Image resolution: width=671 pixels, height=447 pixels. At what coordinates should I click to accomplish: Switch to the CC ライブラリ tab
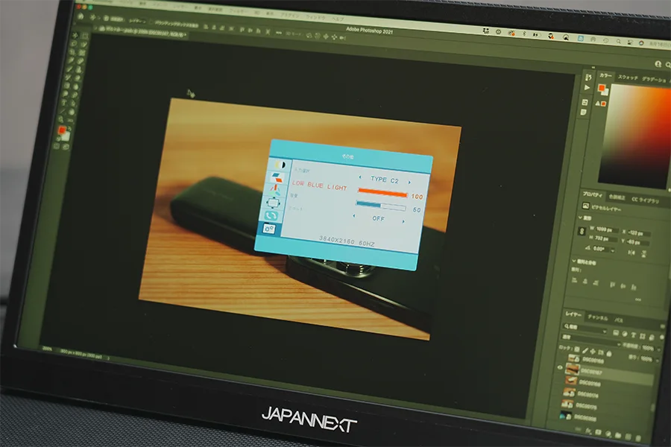click(645, 200)
